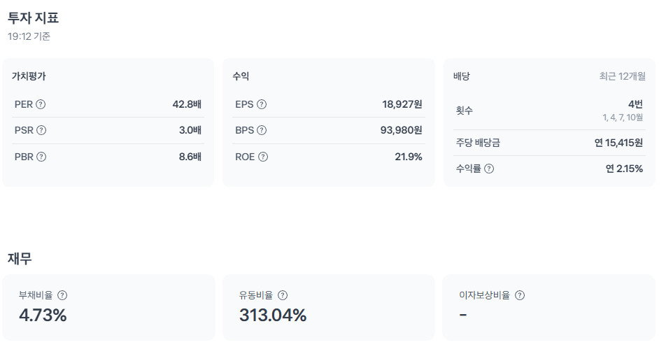Click the 투자 지표 heading
The height and width of the screenshot is (354, 666).
coord(33,18)
